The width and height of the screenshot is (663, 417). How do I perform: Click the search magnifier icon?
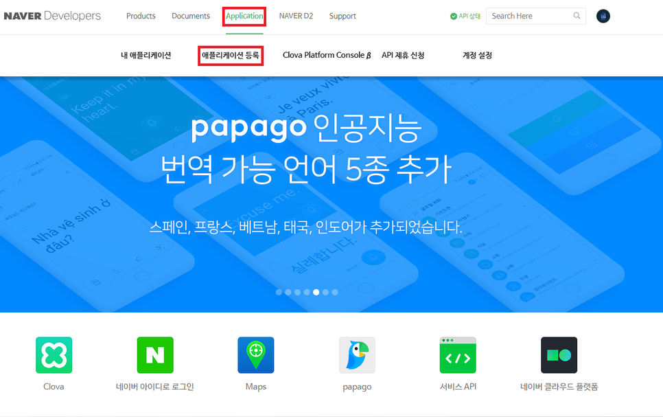tap(577, 16)
